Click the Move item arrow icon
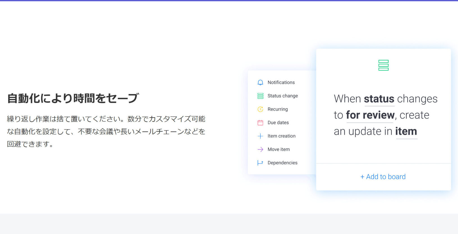 260,149
